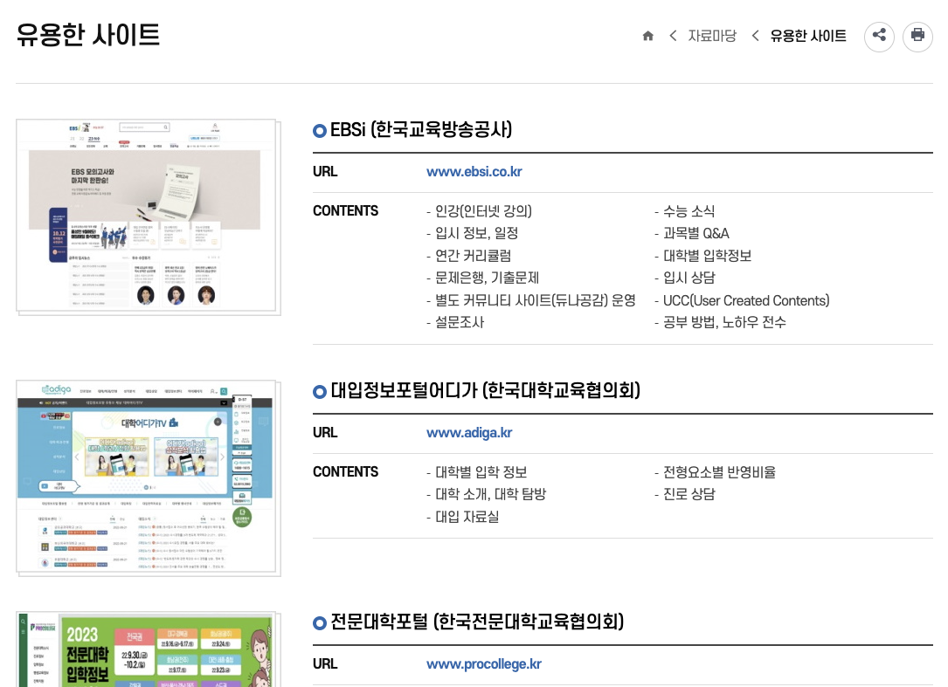Click the '전형요소별 반영비율' item
The width and height of the screenshot is (948, 687).
tap(715, 472)
